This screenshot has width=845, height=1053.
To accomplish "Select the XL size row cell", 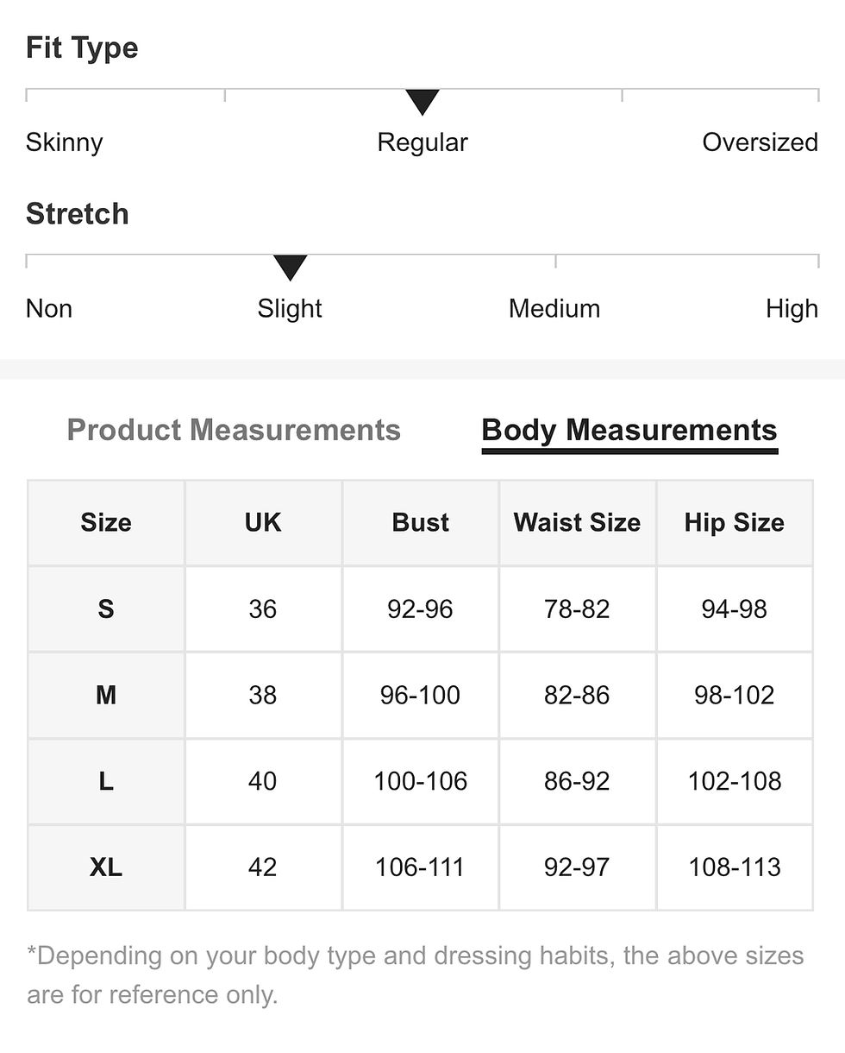I will coord(106,867).
